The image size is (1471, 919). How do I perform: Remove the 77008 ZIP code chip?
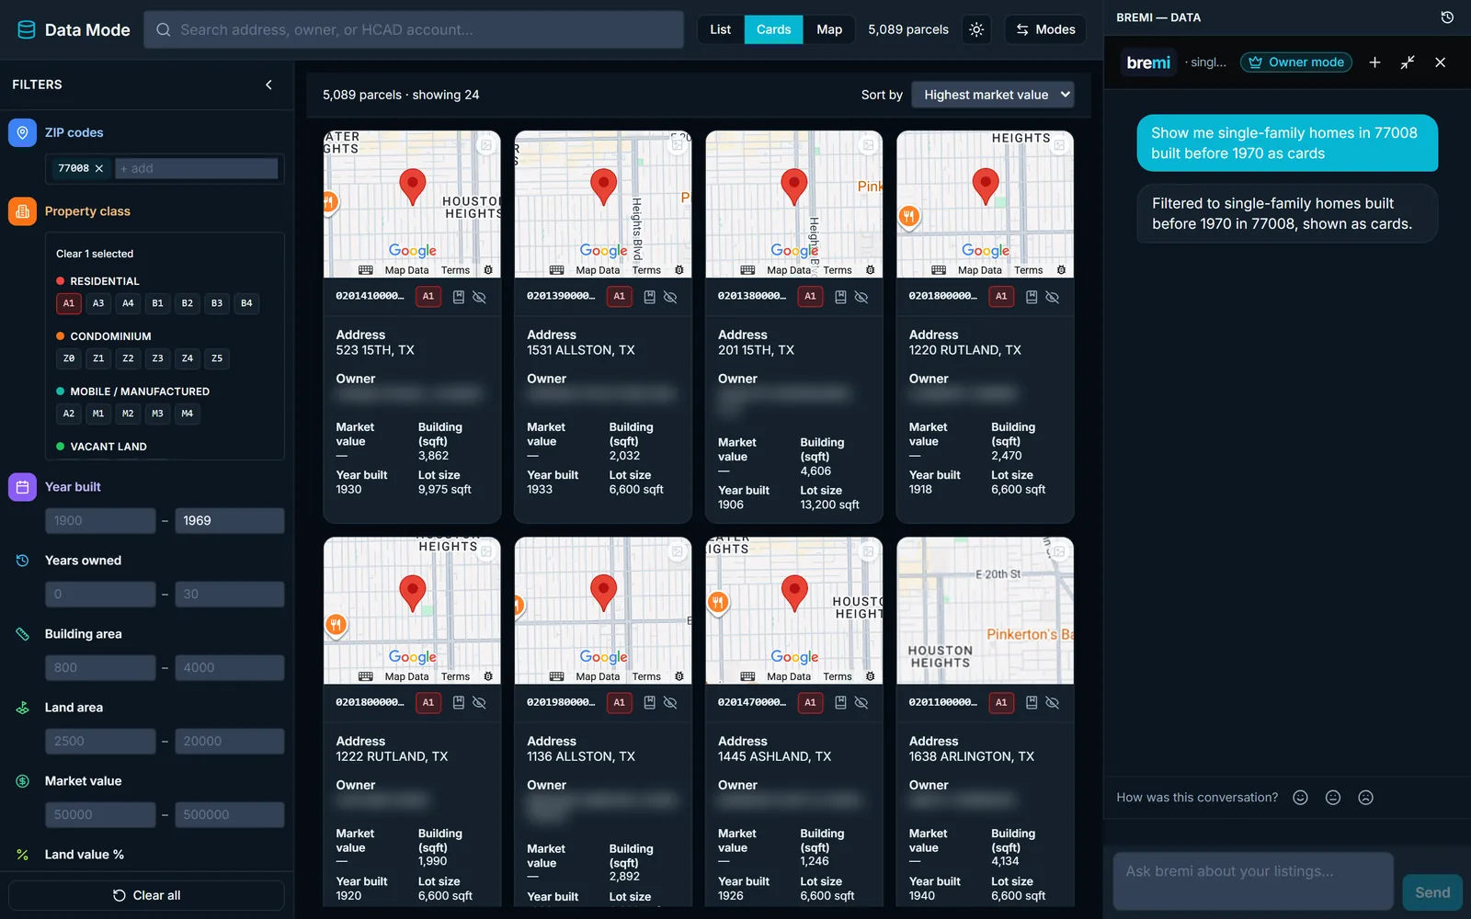pos(99,168)
